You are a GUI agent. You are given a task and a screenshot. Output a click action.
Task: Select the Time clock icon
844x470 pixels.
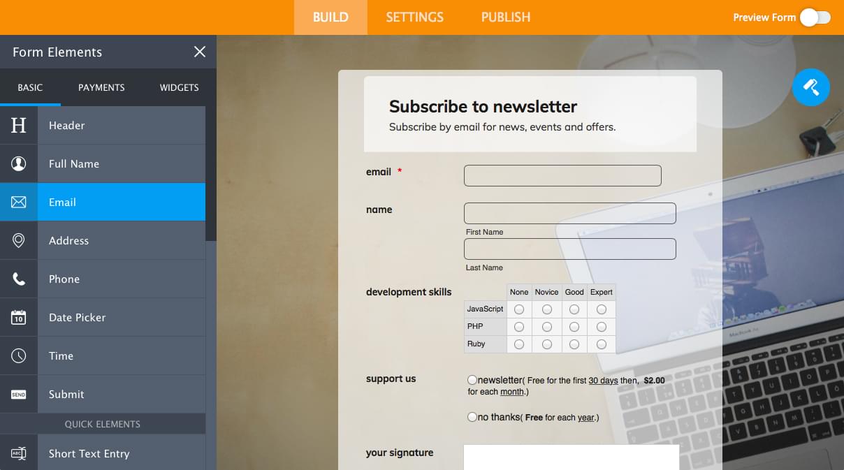click(x=19, y=355)
